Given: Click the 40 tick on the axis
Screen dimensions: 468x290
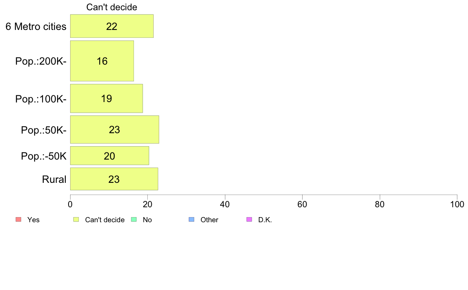Looking at the screenshot, I should point(225,204).
